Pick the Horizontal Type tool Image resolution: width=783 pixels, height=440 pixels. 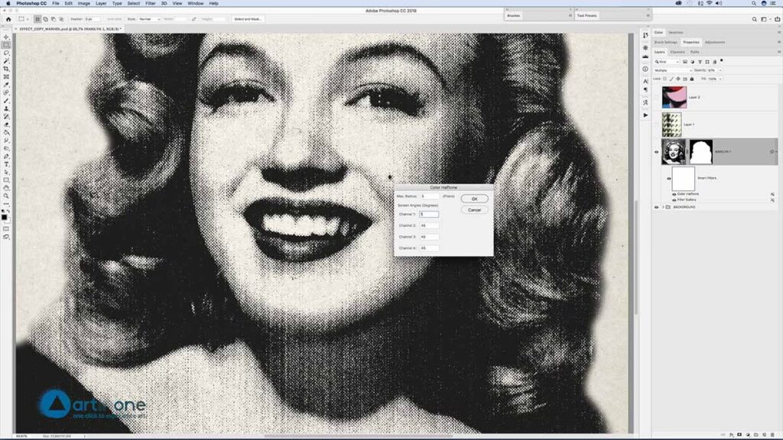pyautogui.click(x=6, y=163)
